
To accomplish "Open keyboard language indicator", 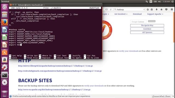I will tap(151, 1).
